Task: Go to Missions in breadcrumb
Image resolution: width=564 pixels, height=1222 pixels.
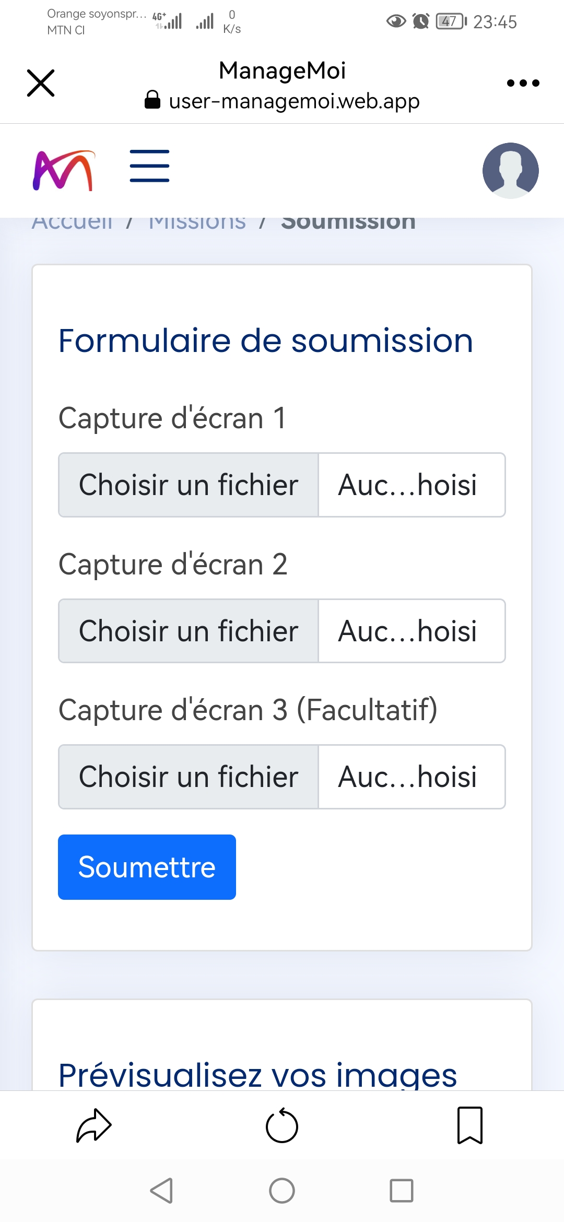Action: [197, 223]
